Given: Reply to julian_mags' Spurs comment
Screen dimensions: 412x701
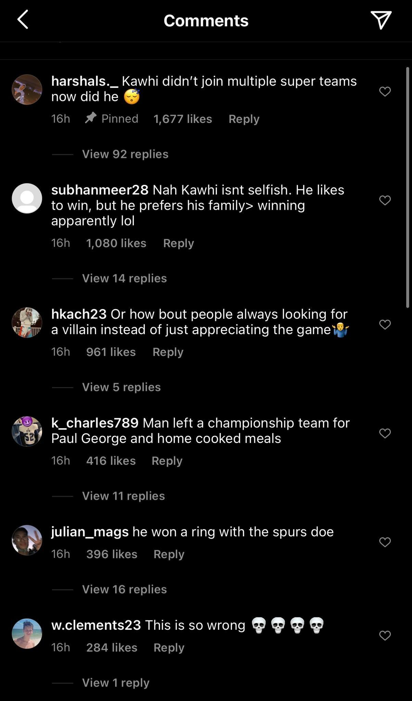Looking at the screenshot, I should point(169,554).
